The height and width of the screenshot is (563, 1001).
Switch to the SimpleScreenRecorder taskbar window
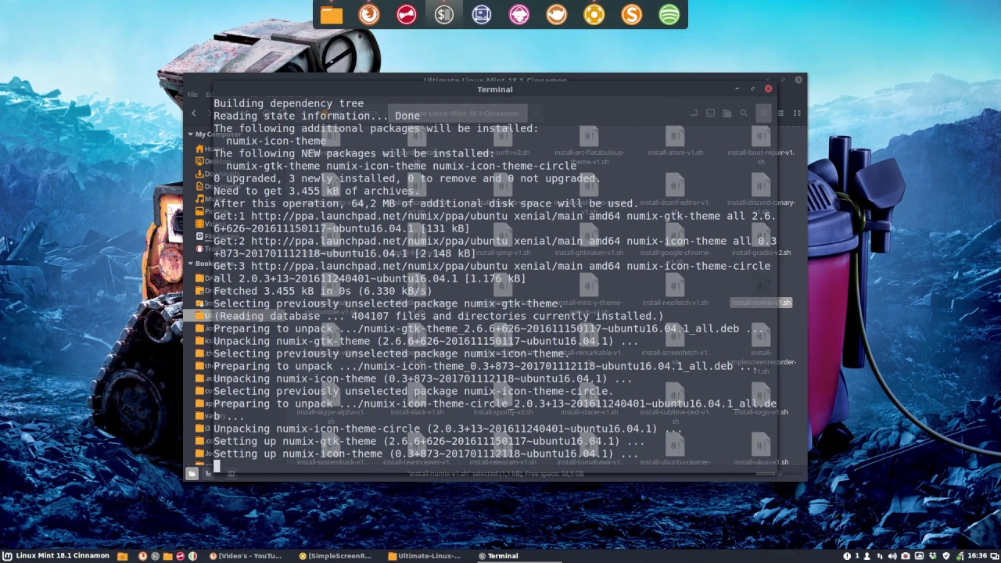coord(335,556)
